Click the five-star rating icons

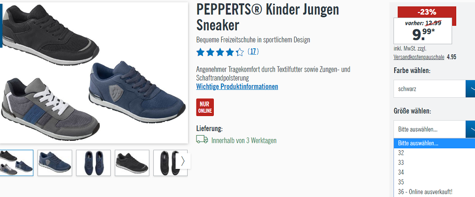pyautogui.click(x=220, y=52)
